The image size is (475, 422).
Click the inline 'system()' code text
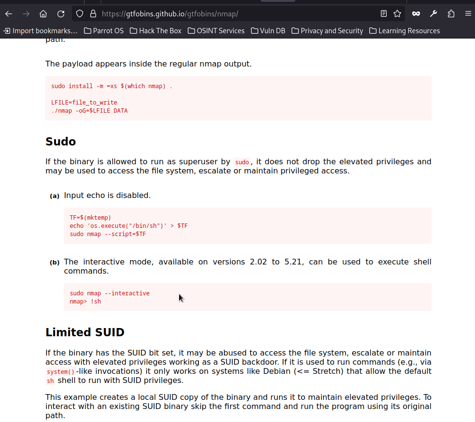click(x=61, y=371)
